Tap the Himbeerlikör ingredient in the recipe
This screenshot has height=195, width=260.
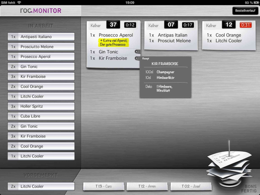(x=166, y=78)
